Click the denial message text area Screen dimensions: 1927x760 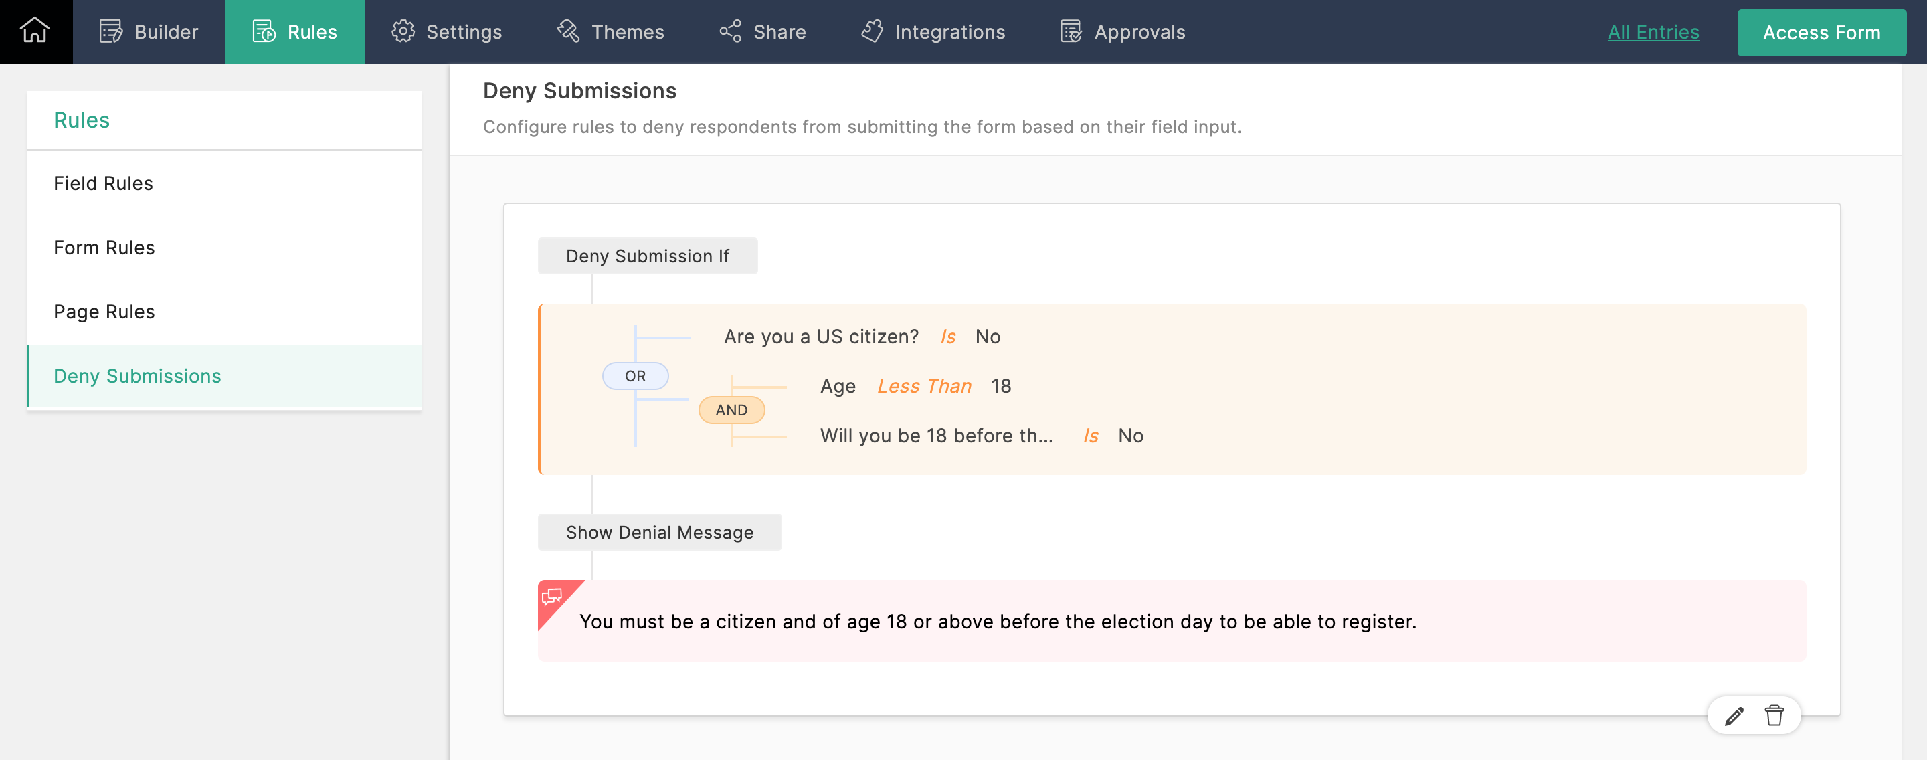[x=998, y=621]
